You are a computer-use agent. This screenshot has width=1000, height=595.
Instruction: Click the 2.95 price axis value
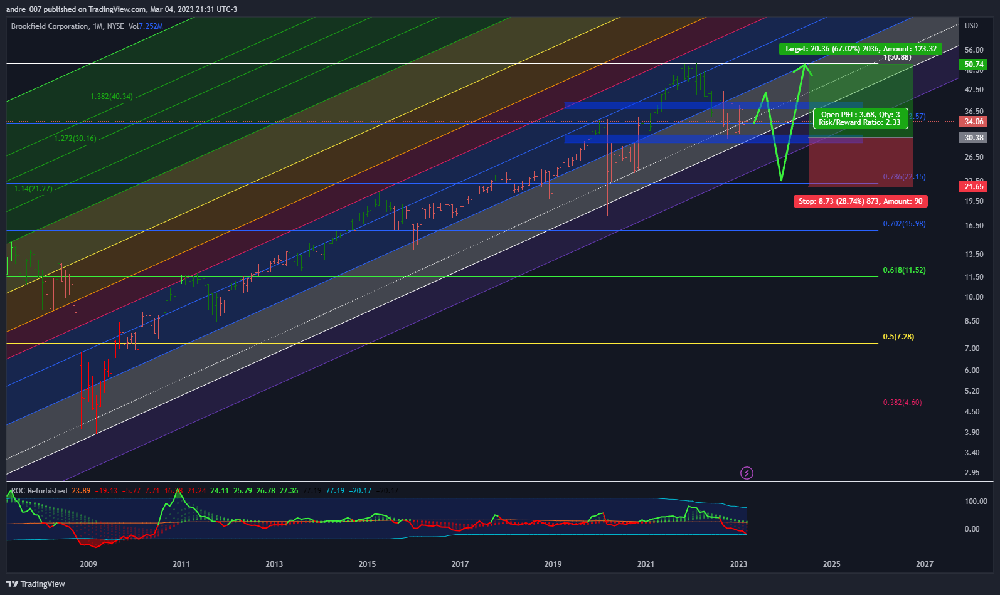[x=972, y=473]
